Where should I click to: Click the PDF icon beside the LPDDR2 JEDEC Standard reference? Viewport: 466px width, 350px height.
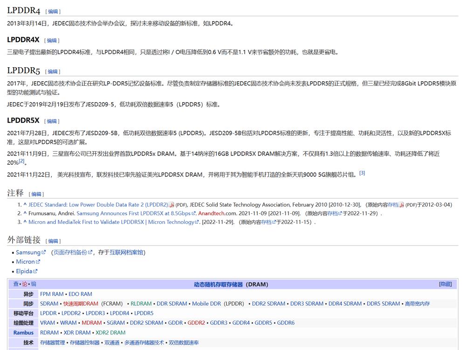(171, 204)
